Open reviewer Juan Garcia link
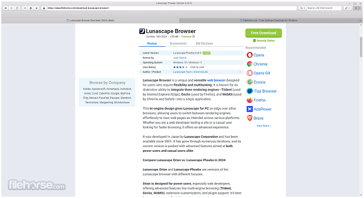364x198 pixels. 180,58
